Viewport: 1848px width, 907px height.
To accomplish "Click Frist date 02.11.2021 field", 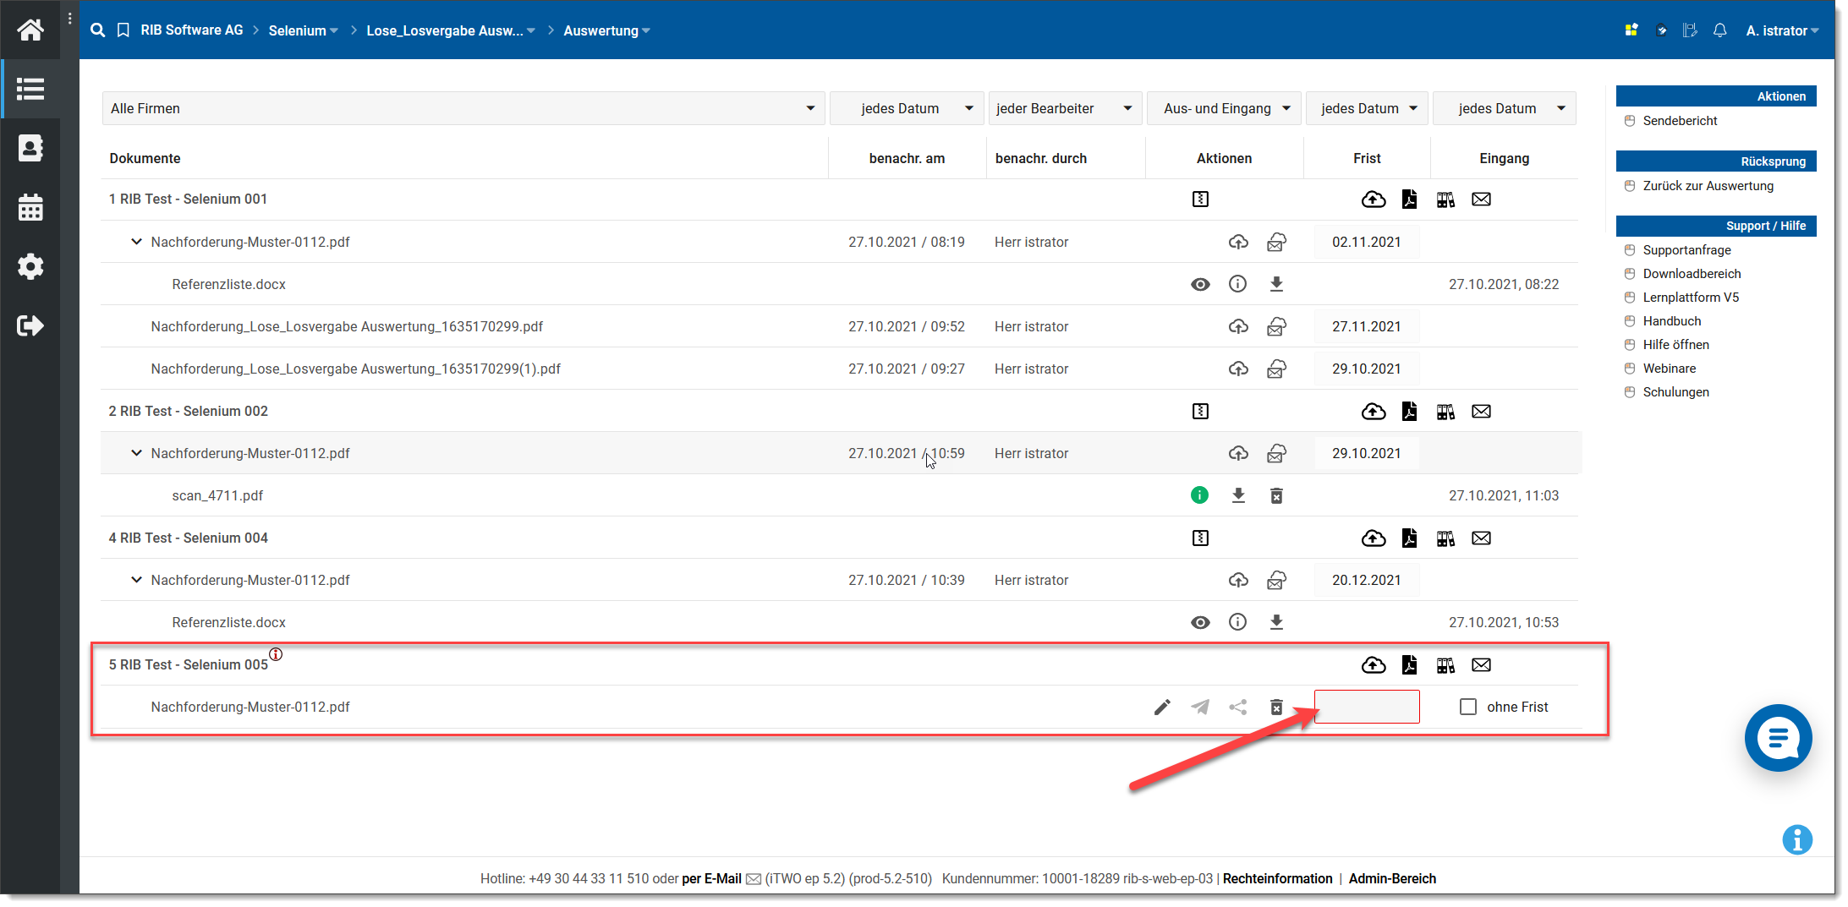I will click(1367, 242).
